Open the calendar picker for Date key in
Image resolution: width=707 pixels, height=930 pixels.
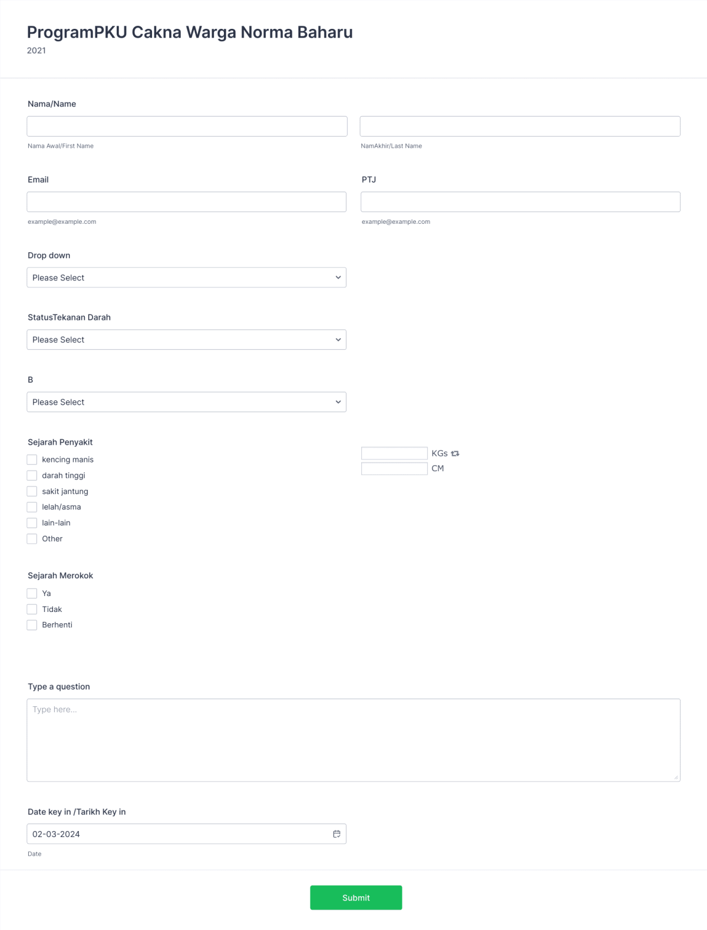[336, 833]
